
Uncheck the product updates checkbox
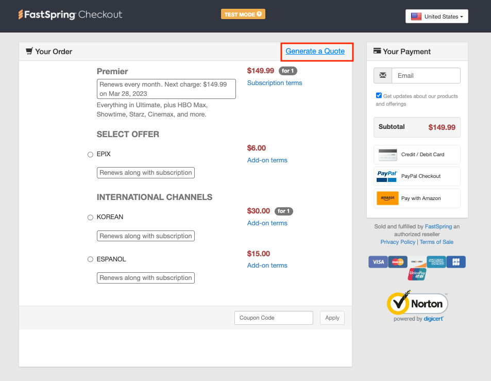click(x=379, y=95)
